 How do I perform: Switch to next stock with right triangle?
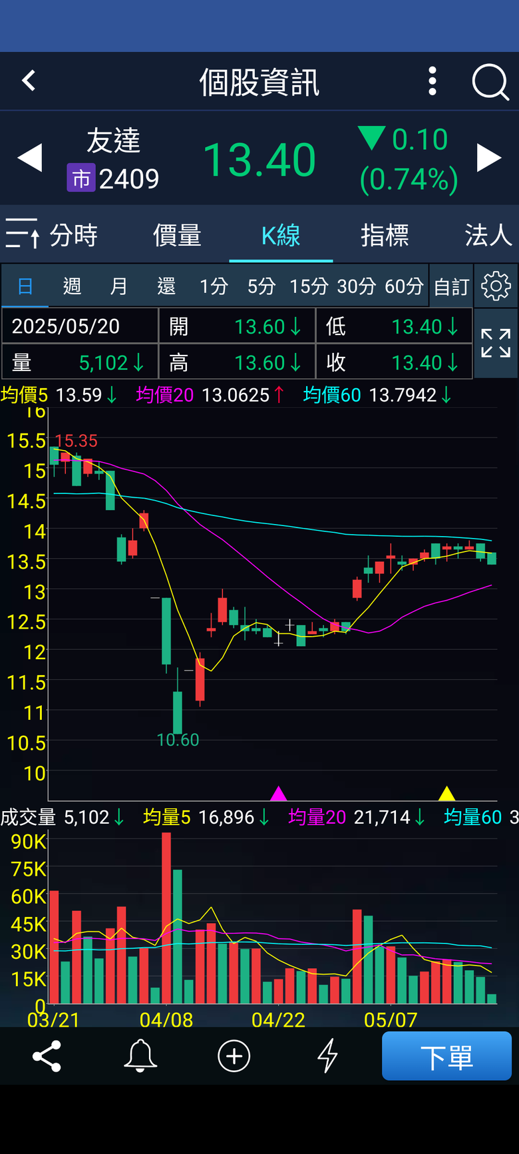489,158
